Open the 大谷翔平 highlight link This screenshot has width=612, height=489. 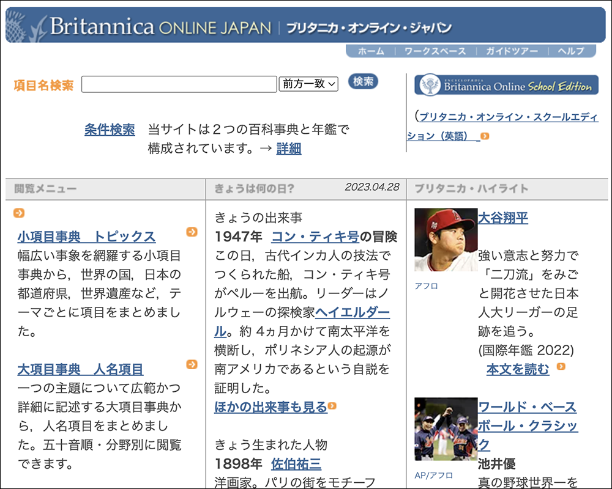point(503,218)
